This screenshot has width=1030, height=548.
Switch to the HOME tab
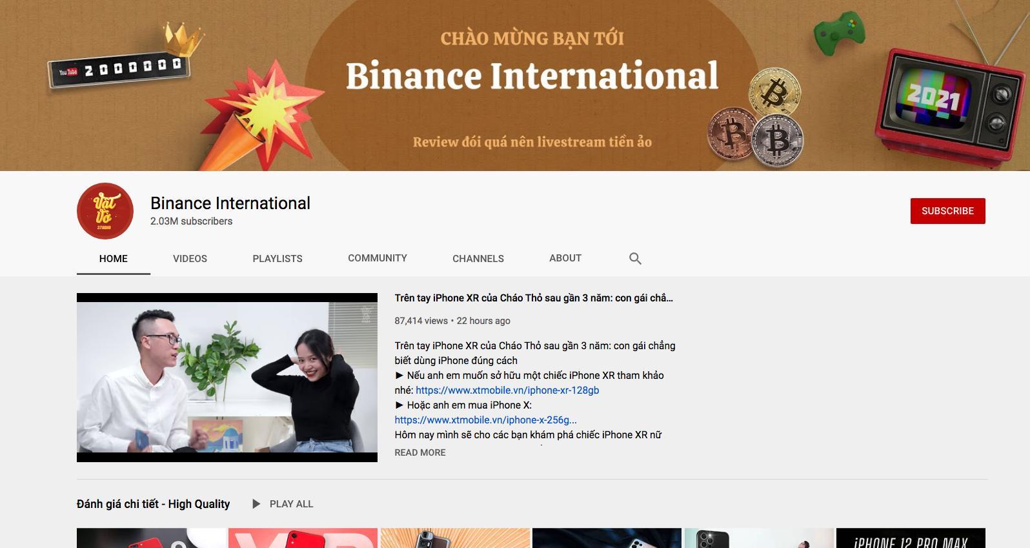[x=114, y=258]
